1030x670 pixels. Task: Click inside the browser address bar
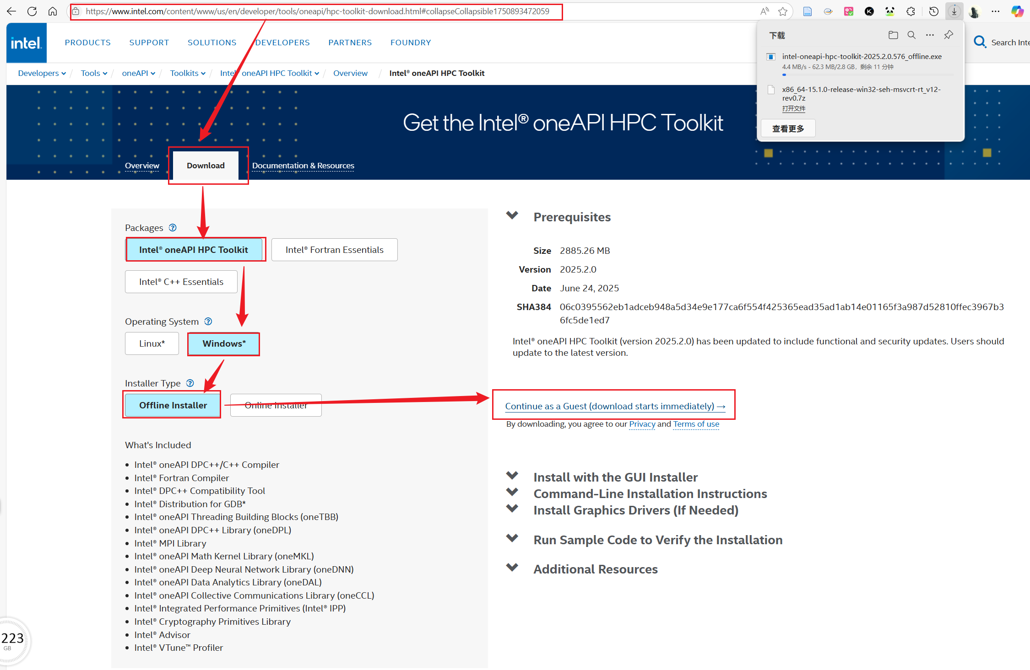pyautogui.click(x=316, y=11)
